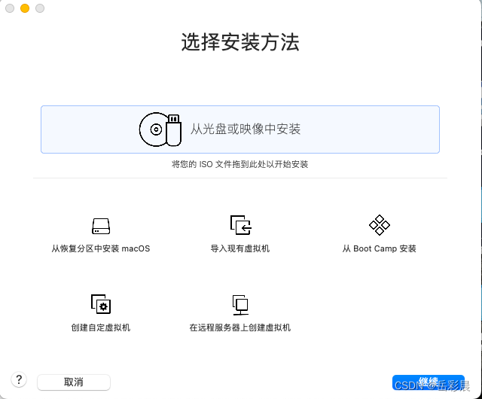Click the custom virtual machine gear icon
This screenshot has height=399, width=482.
[101, 304]
